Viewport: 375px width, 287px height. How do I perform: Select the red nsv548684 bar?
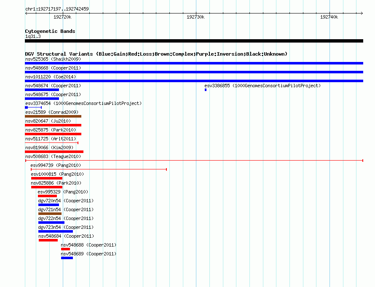tap(48, 240)
